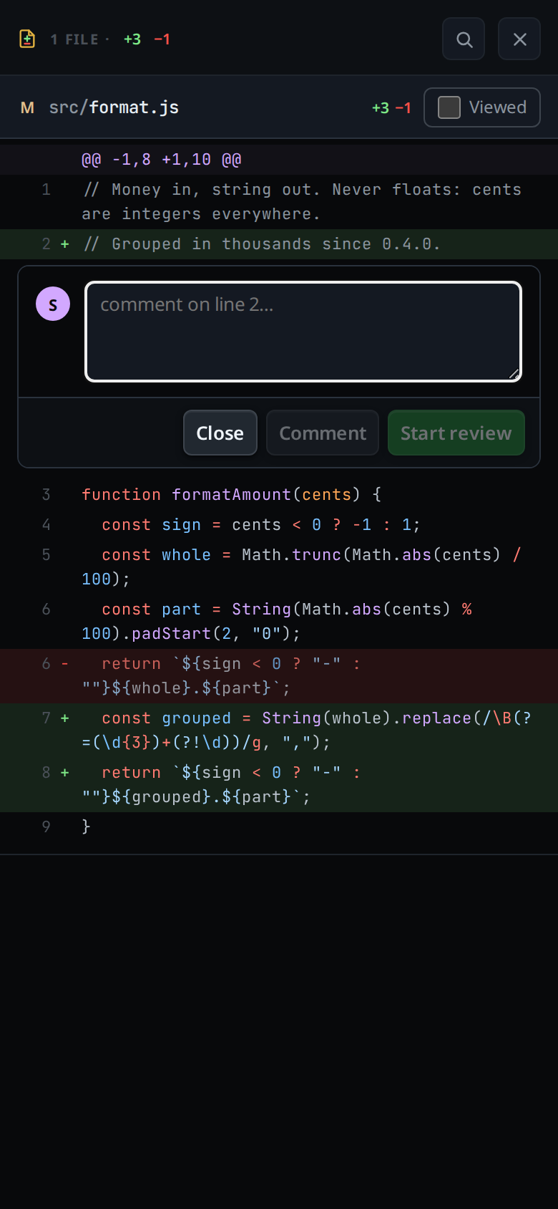Close the diff view with X icon
The height and width of the screenshot is (1209, 558).
pos(520,39)
